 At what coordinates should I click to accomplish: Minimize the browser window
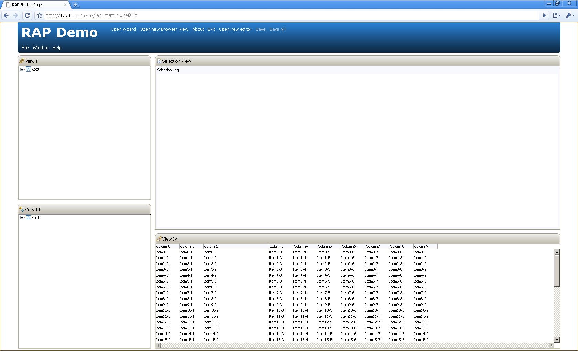pos(549,3)
